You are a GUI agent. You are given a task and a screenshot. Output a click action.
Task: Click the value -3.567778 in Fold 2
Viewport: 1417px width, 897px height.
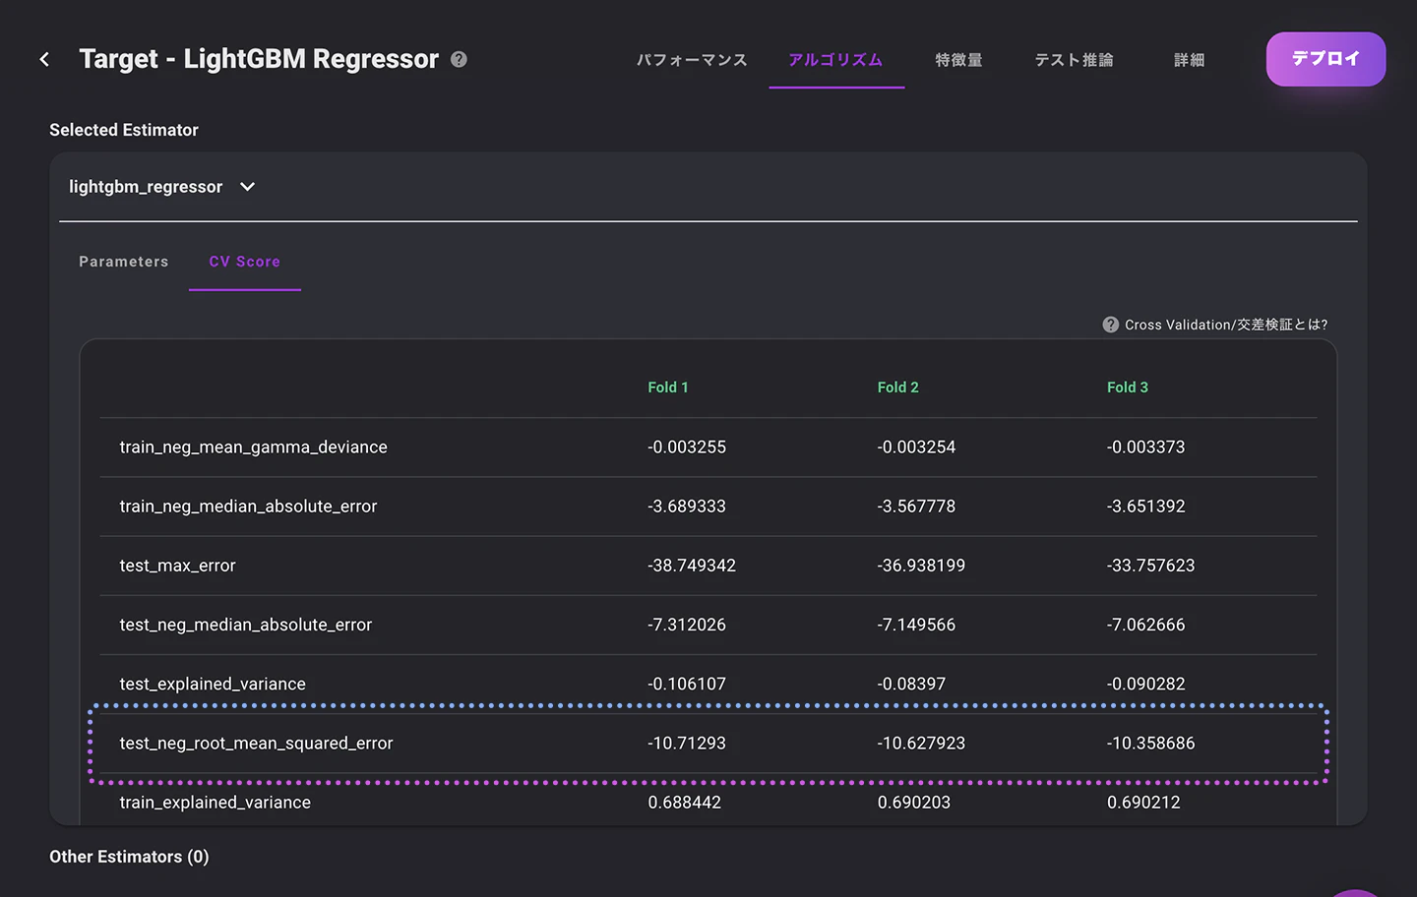pyautogui.click(x=916, y=507)
